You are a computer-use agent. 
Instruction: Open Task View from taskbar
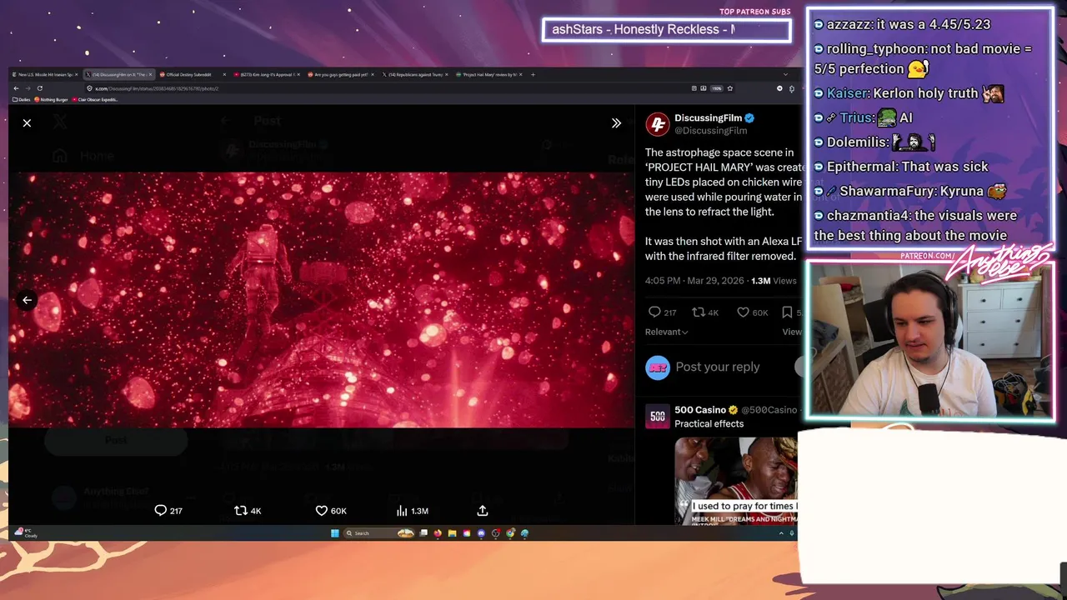coord(423,533)
